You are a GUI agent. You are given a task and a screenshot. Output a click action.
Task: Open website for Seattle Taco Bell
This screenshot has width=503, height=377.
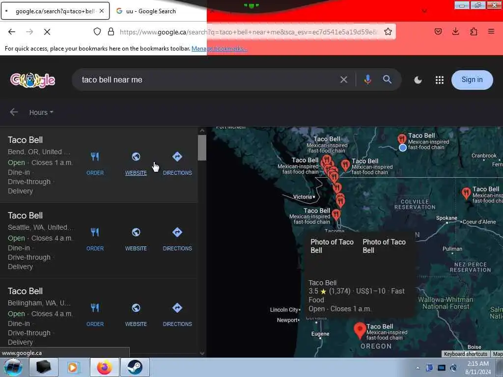point(136,239)
